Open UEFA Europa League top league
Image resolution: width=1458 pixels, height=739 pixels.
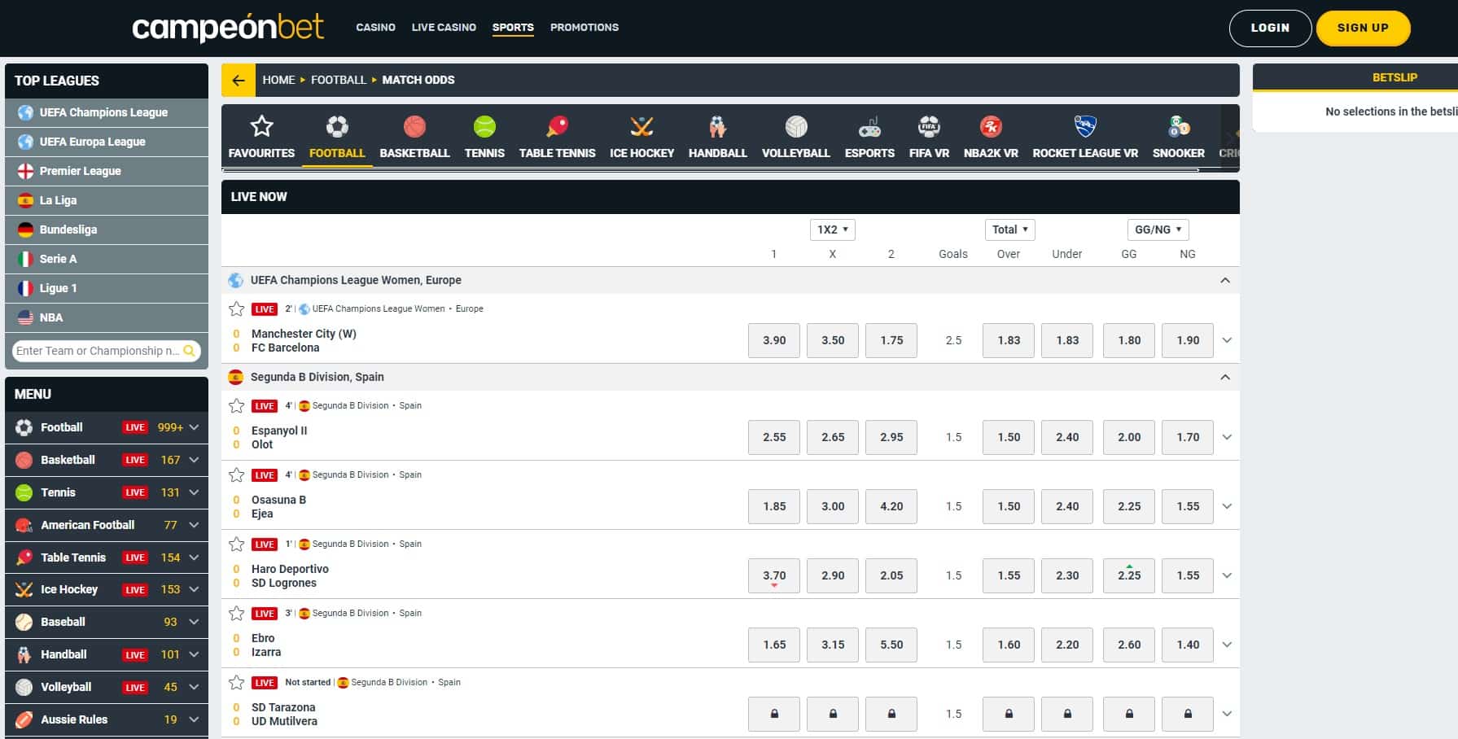coord(107,142)
